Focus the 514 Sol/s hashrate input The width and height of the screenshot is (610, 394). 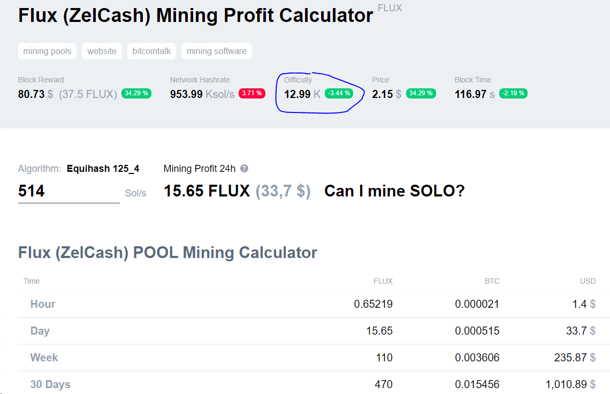click(x=68, y=192)
